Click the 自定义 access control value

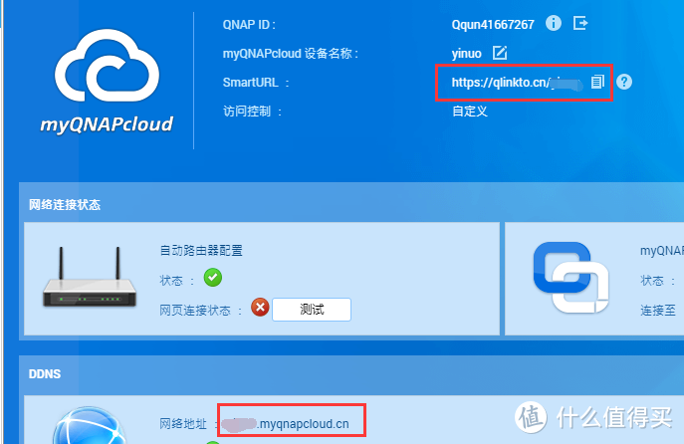tap(470, 111)
